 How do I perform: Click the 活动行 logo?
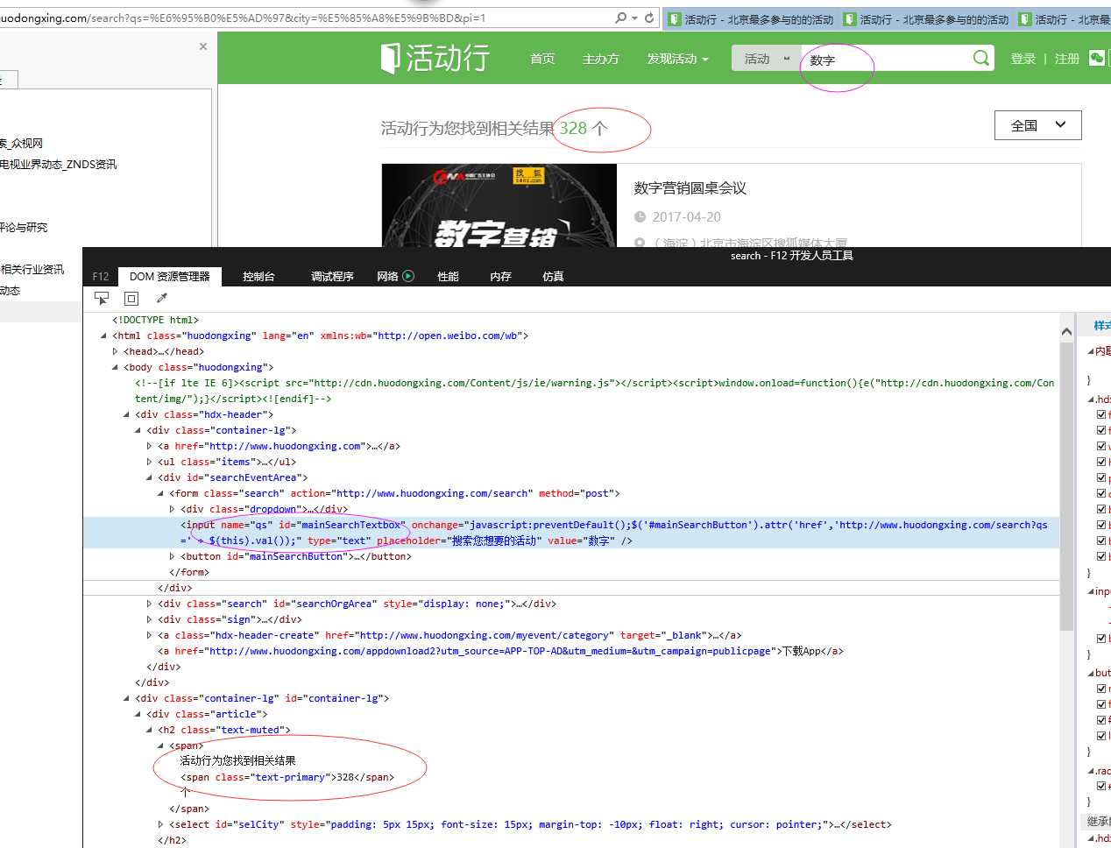tap(435, 58)
